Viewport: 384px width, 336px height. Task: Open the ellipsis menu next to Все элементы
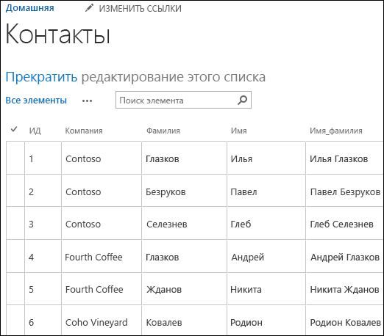87,101
